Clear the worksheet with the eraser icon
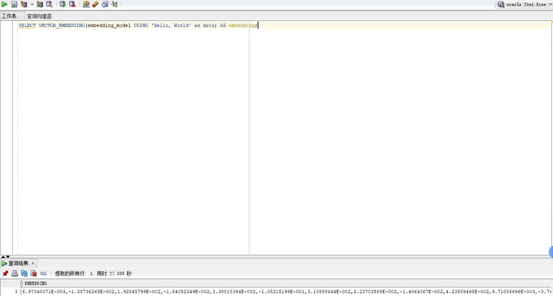553x296 pixels. point(95,4)
